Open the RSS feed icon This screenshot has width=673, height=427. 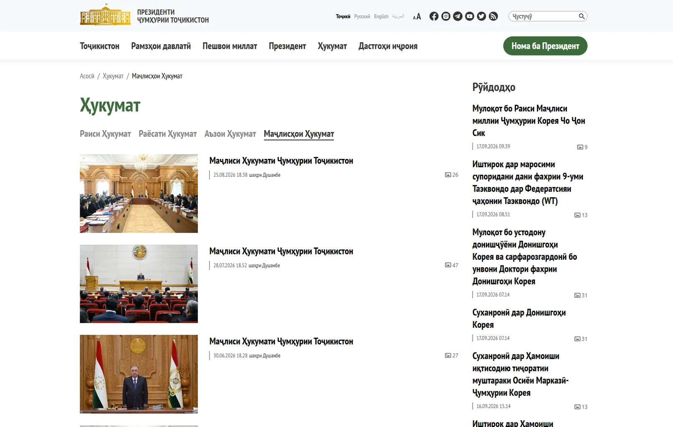coord(493,16)
